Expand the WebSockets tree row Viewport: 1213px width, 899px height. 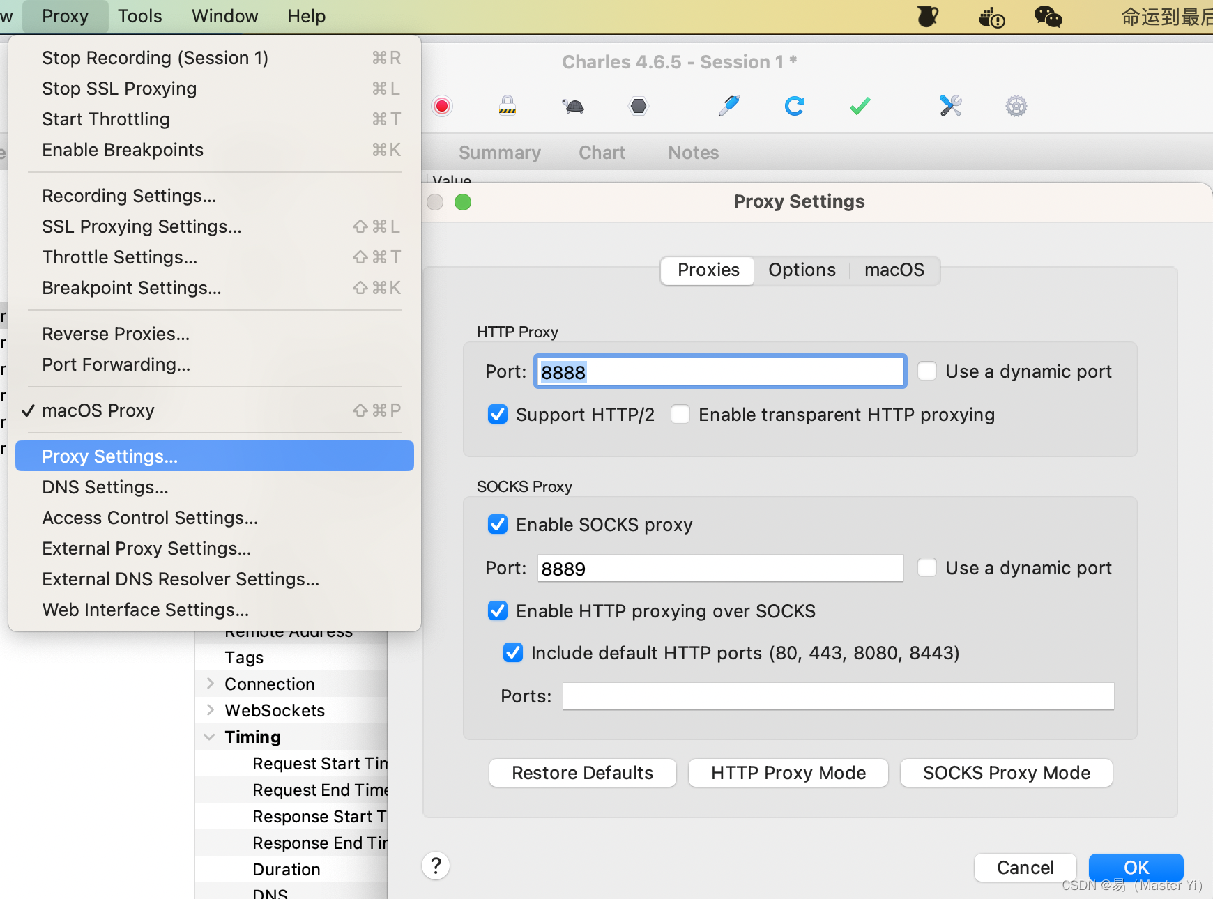pos(210,710)
